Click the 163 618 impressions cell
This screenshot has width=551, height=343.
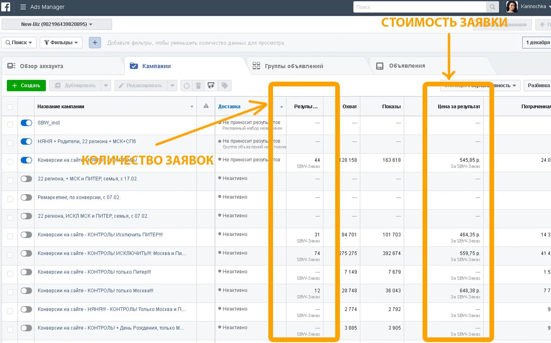[x=392, y=160]
